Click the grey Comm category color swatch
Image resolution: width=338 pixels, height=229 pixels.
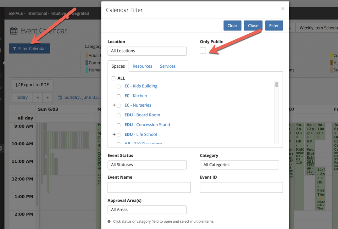click(87, 63)
